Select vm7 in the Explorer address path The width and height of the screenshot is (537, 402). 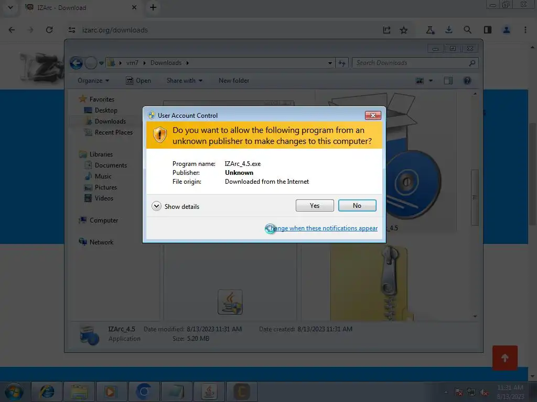coord(132,63)
